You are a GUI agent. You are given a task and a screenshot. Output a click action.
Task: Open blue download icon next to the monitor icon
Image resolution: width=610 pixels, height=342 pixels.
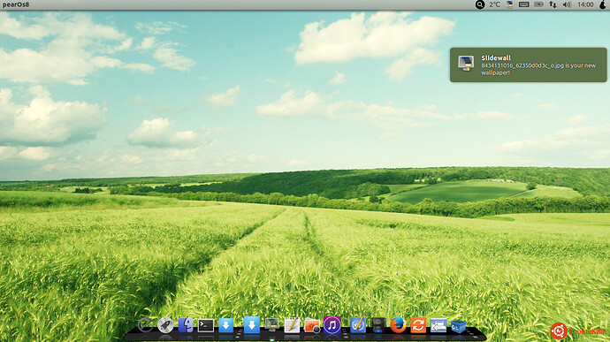point(252,324)
